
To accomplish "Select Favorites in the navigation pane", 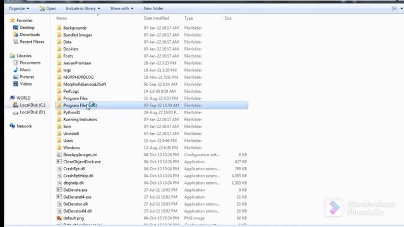I will pyautogui.click(x=25, y=20).
